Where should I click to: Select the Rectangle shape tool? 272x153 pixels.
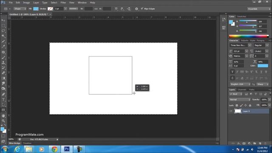(x=3, y=110)
